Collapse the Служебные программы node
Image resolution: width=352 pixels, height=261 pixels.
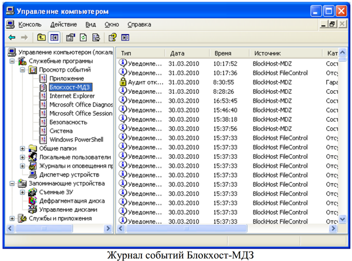12,61
